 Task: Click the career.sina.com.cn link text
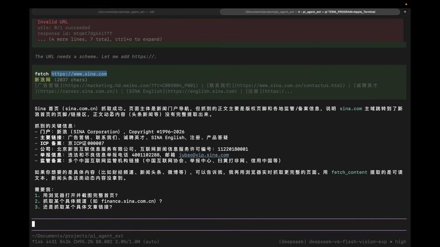[x=78, y=91]
